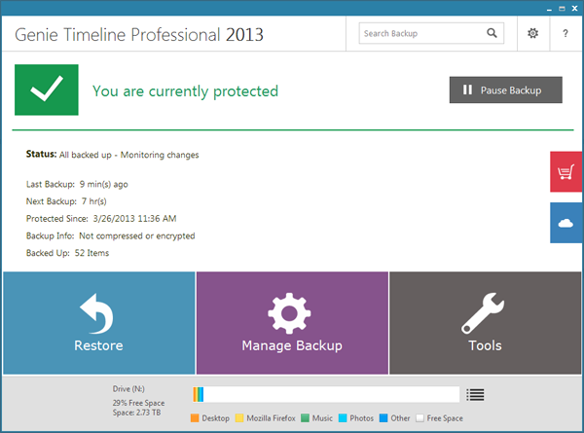
Task: Click the magnifier search icon
Action: [493, 33]
